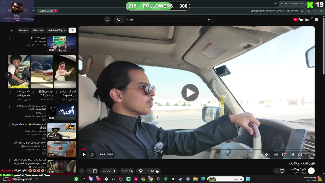This screenshot has height=183, width=325.
Task: Like the video (1.4 thousand likes)
Action: click(x=153, y=171)
